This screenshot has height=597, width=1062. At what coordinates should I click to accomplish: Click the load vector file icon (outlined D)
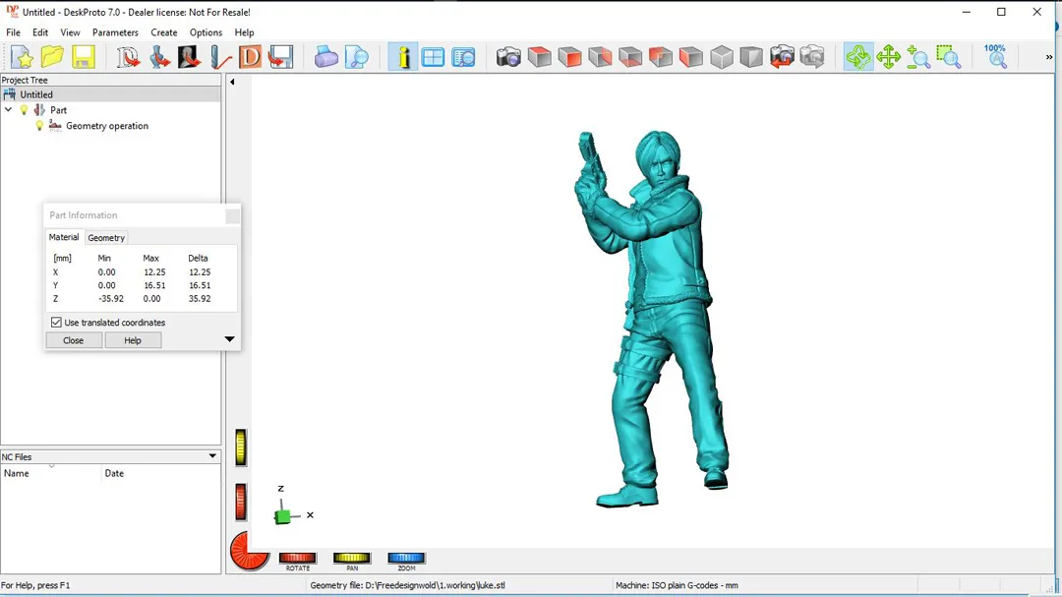click(x=127, y=57)
